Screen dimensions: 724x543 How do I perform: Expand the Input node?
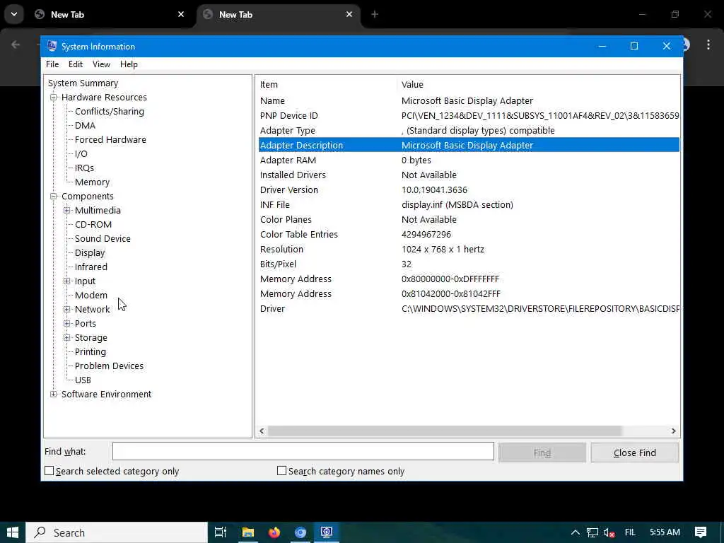coord(67,281)
